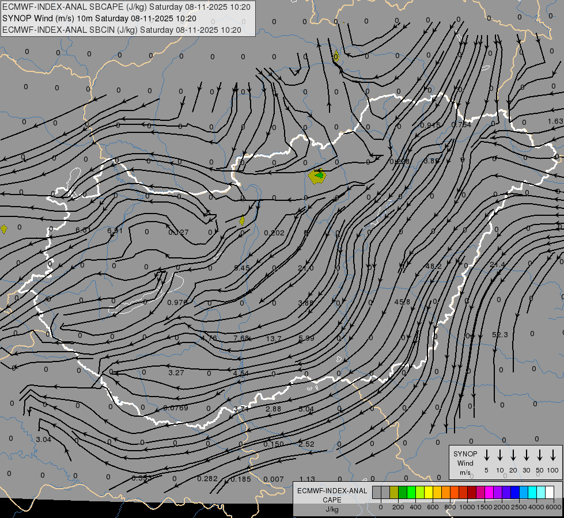564x518 pixels.
Task: Select the bright green CAPE legend swatch
Action: point(411,493)
